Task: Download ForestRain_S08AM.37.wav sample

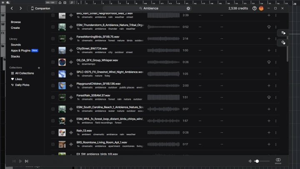Action: coord(269,97)
